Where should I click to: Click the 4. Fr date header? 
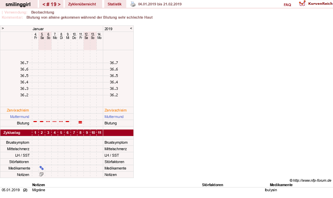point(35,36)
